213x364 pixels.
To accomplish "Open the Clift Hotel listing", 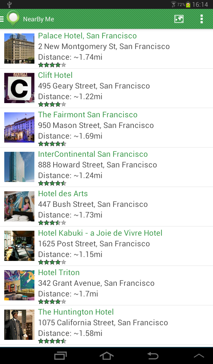I will (x=106, y=88).
